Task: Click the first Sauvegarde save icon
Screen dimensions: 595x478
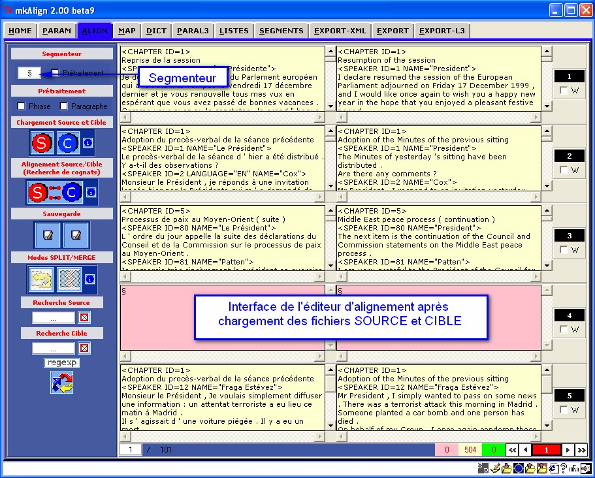Action: tap(48, 235)
